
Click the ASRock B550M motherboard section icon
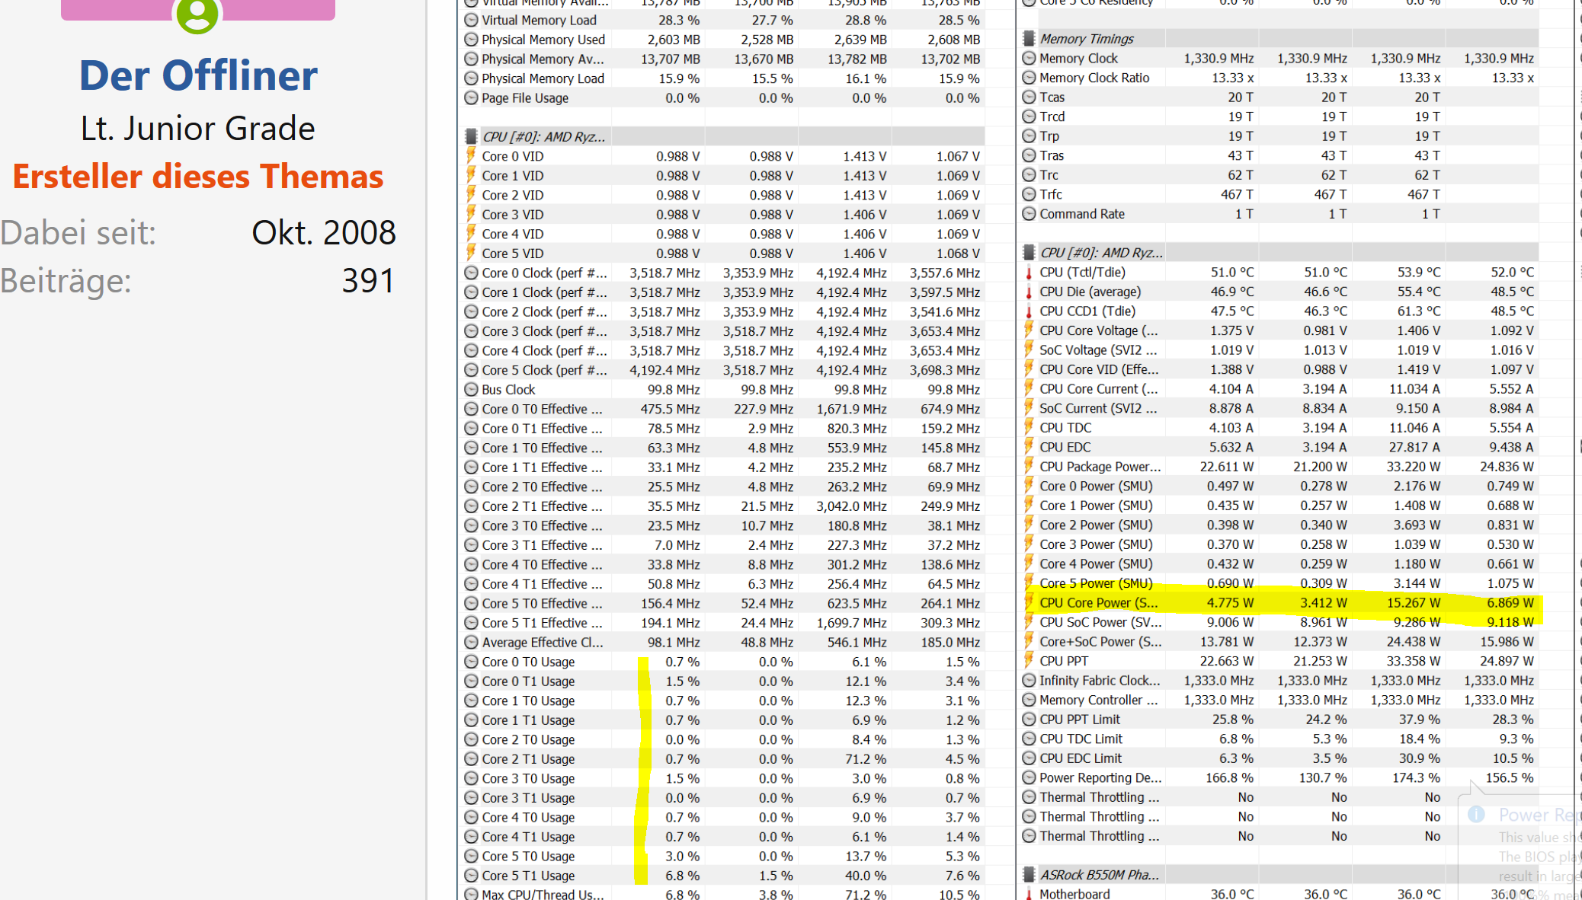click(1029, 874)
